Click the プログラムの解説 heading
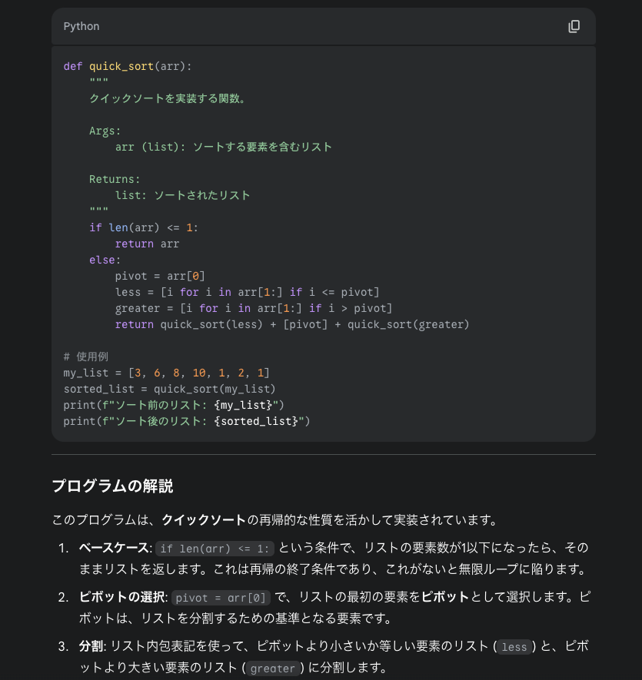Image resolution: width=642 pixels, height=680 pixels. [x=112, y=486]
